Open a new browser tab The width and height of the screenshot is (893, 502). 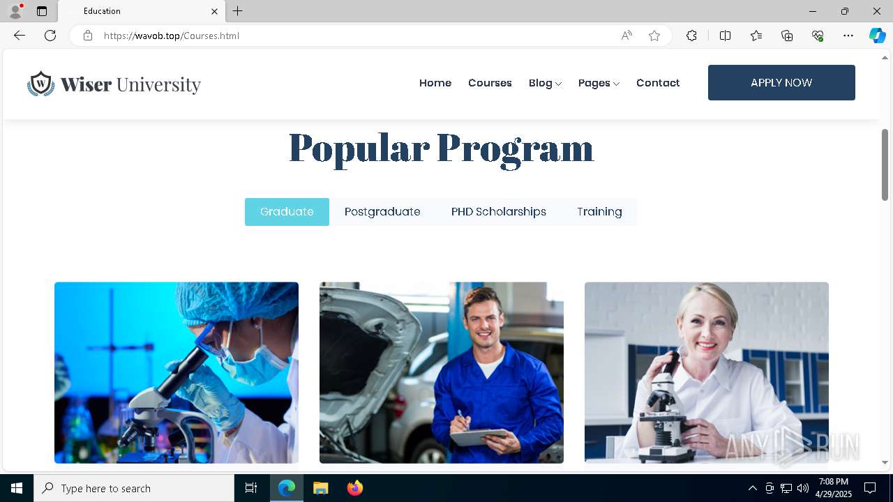238,11
